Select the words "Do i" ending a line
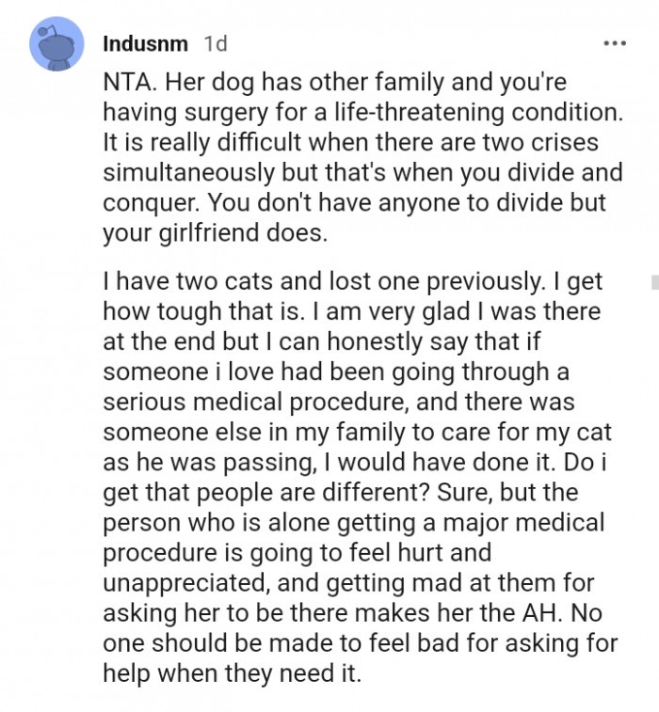This screenshot has width=659, height=712. pos(589,462)
